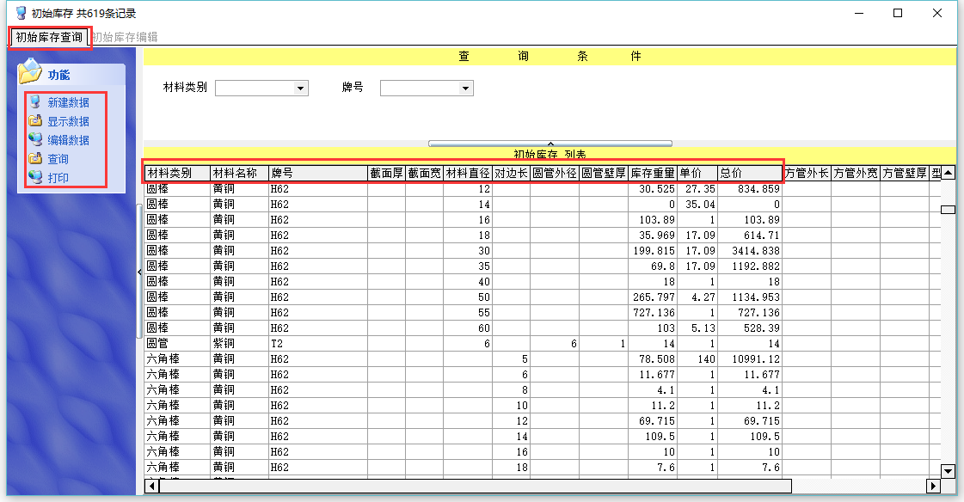Select the total price cell 614.71
Screen dimensions: 964x502
click(750, 236)
